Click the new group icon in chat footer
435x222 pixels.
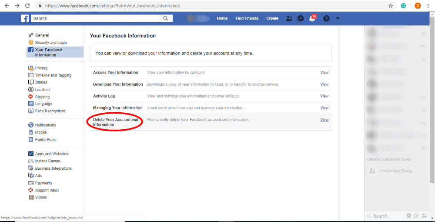(424, 215)
